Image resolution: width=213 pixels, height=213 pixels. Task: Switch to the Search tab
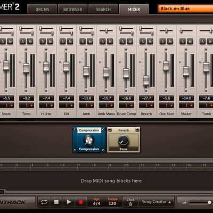click(x=103, y=10)
